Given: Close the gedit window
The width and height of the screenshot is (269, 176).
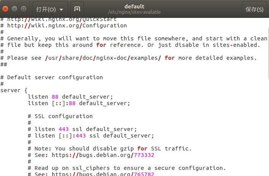Looking at the screenshot, I should (6, 9).
